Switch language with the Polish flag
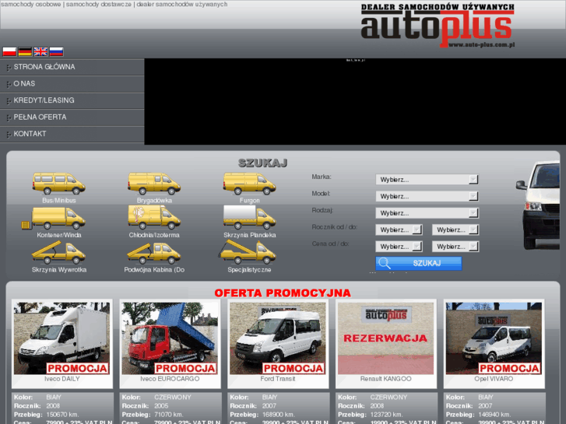566x424 pixels. click(x=10, y=51)
